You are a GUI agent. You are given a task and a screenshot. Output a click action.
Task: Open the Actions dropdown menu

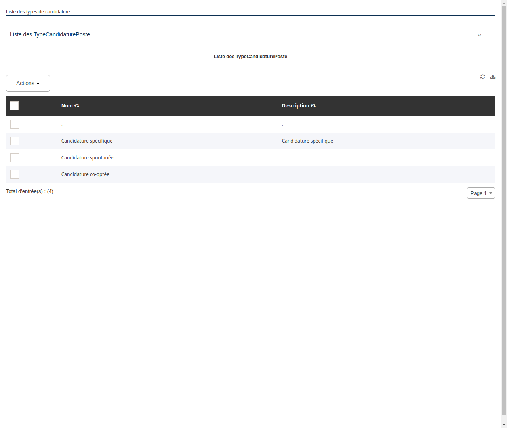[x=28, y=83]
